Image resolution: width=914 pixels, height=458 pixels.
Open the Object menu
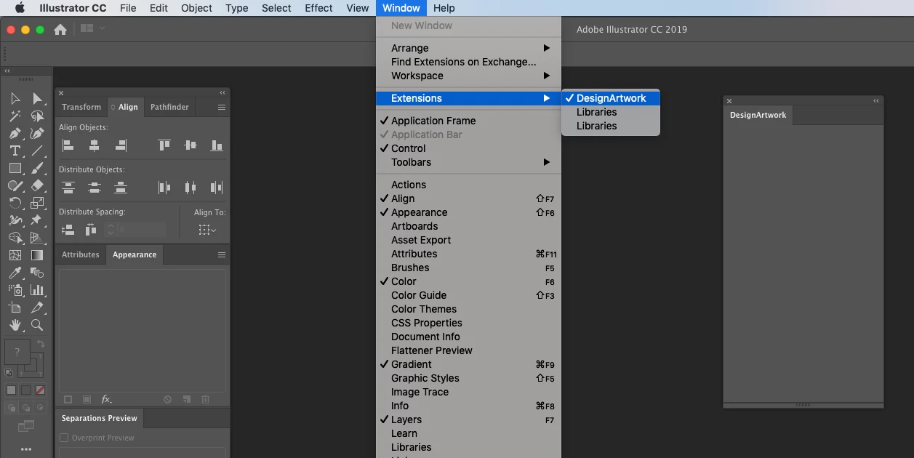196,8
